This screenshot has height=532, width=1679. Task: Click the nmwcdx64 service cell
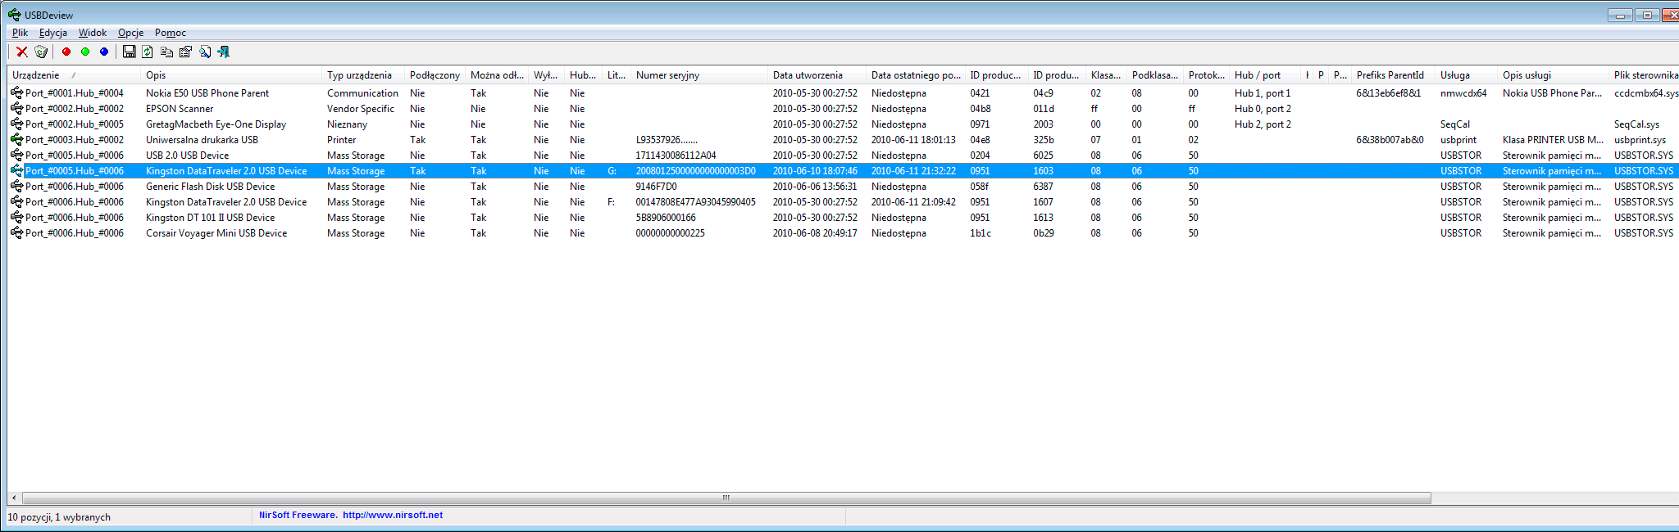[x=1463, y=93]
